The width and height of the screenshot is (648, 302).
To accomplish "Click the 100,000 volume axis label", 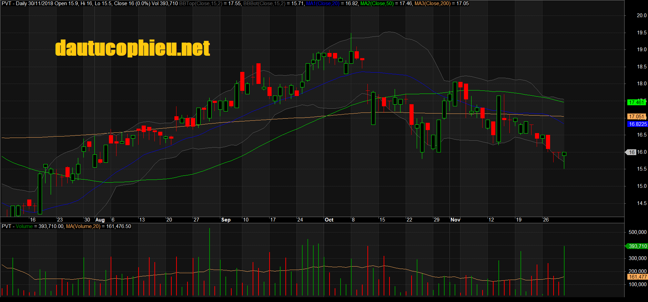I will [x=638, y=284].
